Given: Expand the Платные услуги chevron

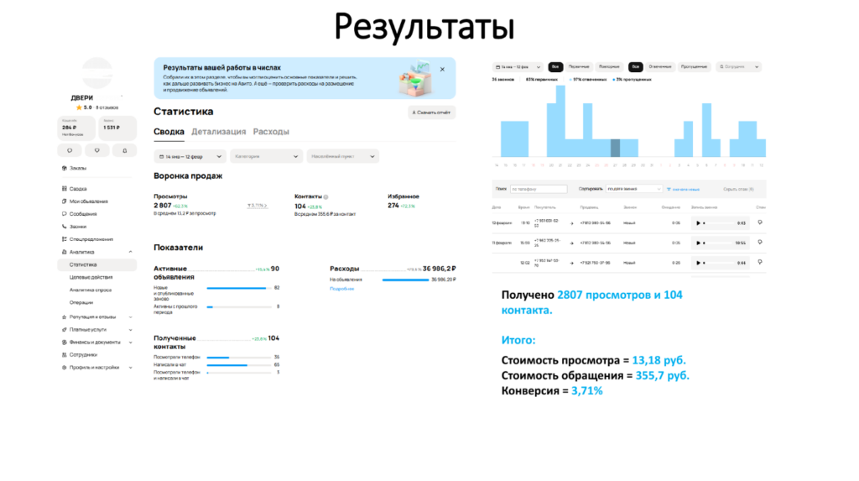Looking at the screenshot, I should click(x=130, y=330).
